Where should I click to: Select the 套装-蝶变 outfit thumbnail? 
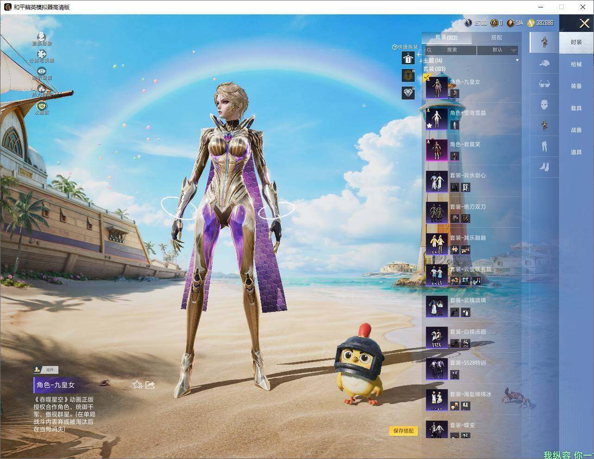tap(436, 429)
